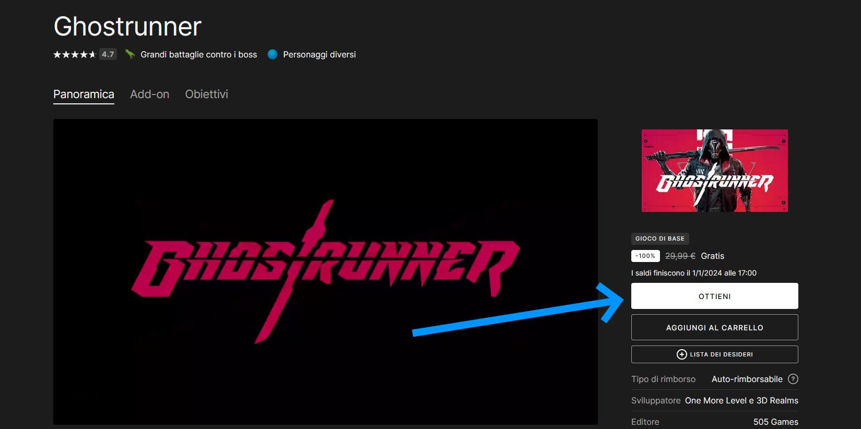The height and width of the screenshot is (429, 861).
Task: Click LISTA DEI DESIDERI button
Action: coord(714,354)
